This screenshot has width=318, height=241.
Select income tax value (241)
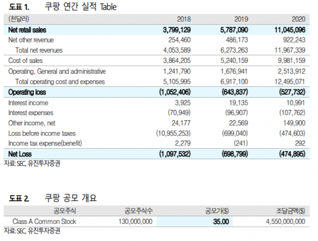pyautogui.click(x=241, y=143)
